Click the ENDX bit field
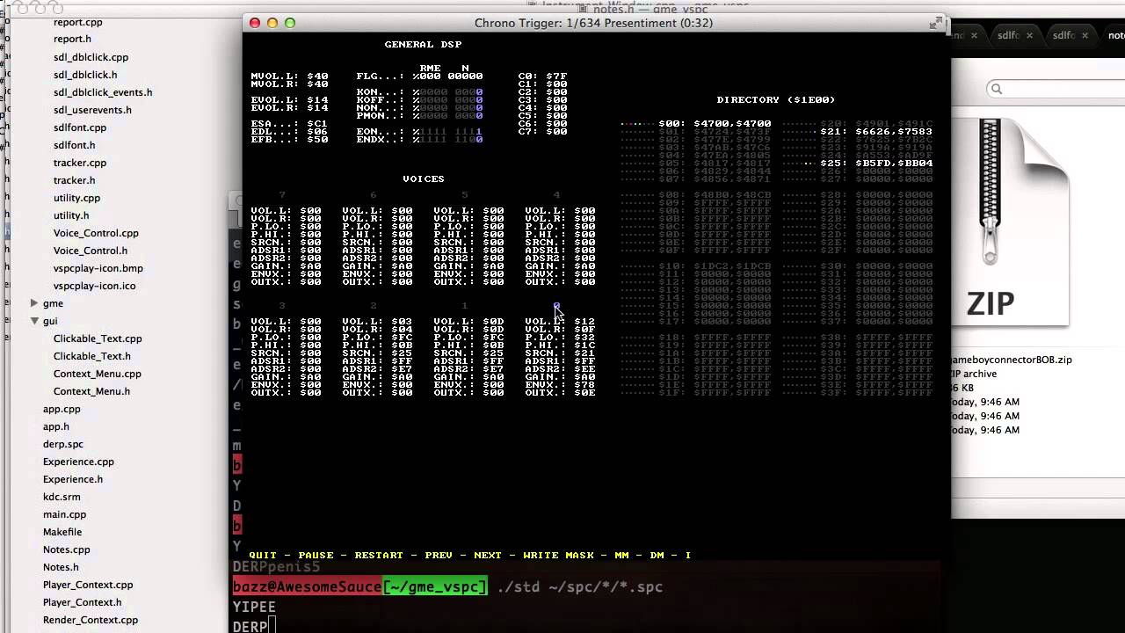This screenshot has height=633, width=1125. pos(451,140)
